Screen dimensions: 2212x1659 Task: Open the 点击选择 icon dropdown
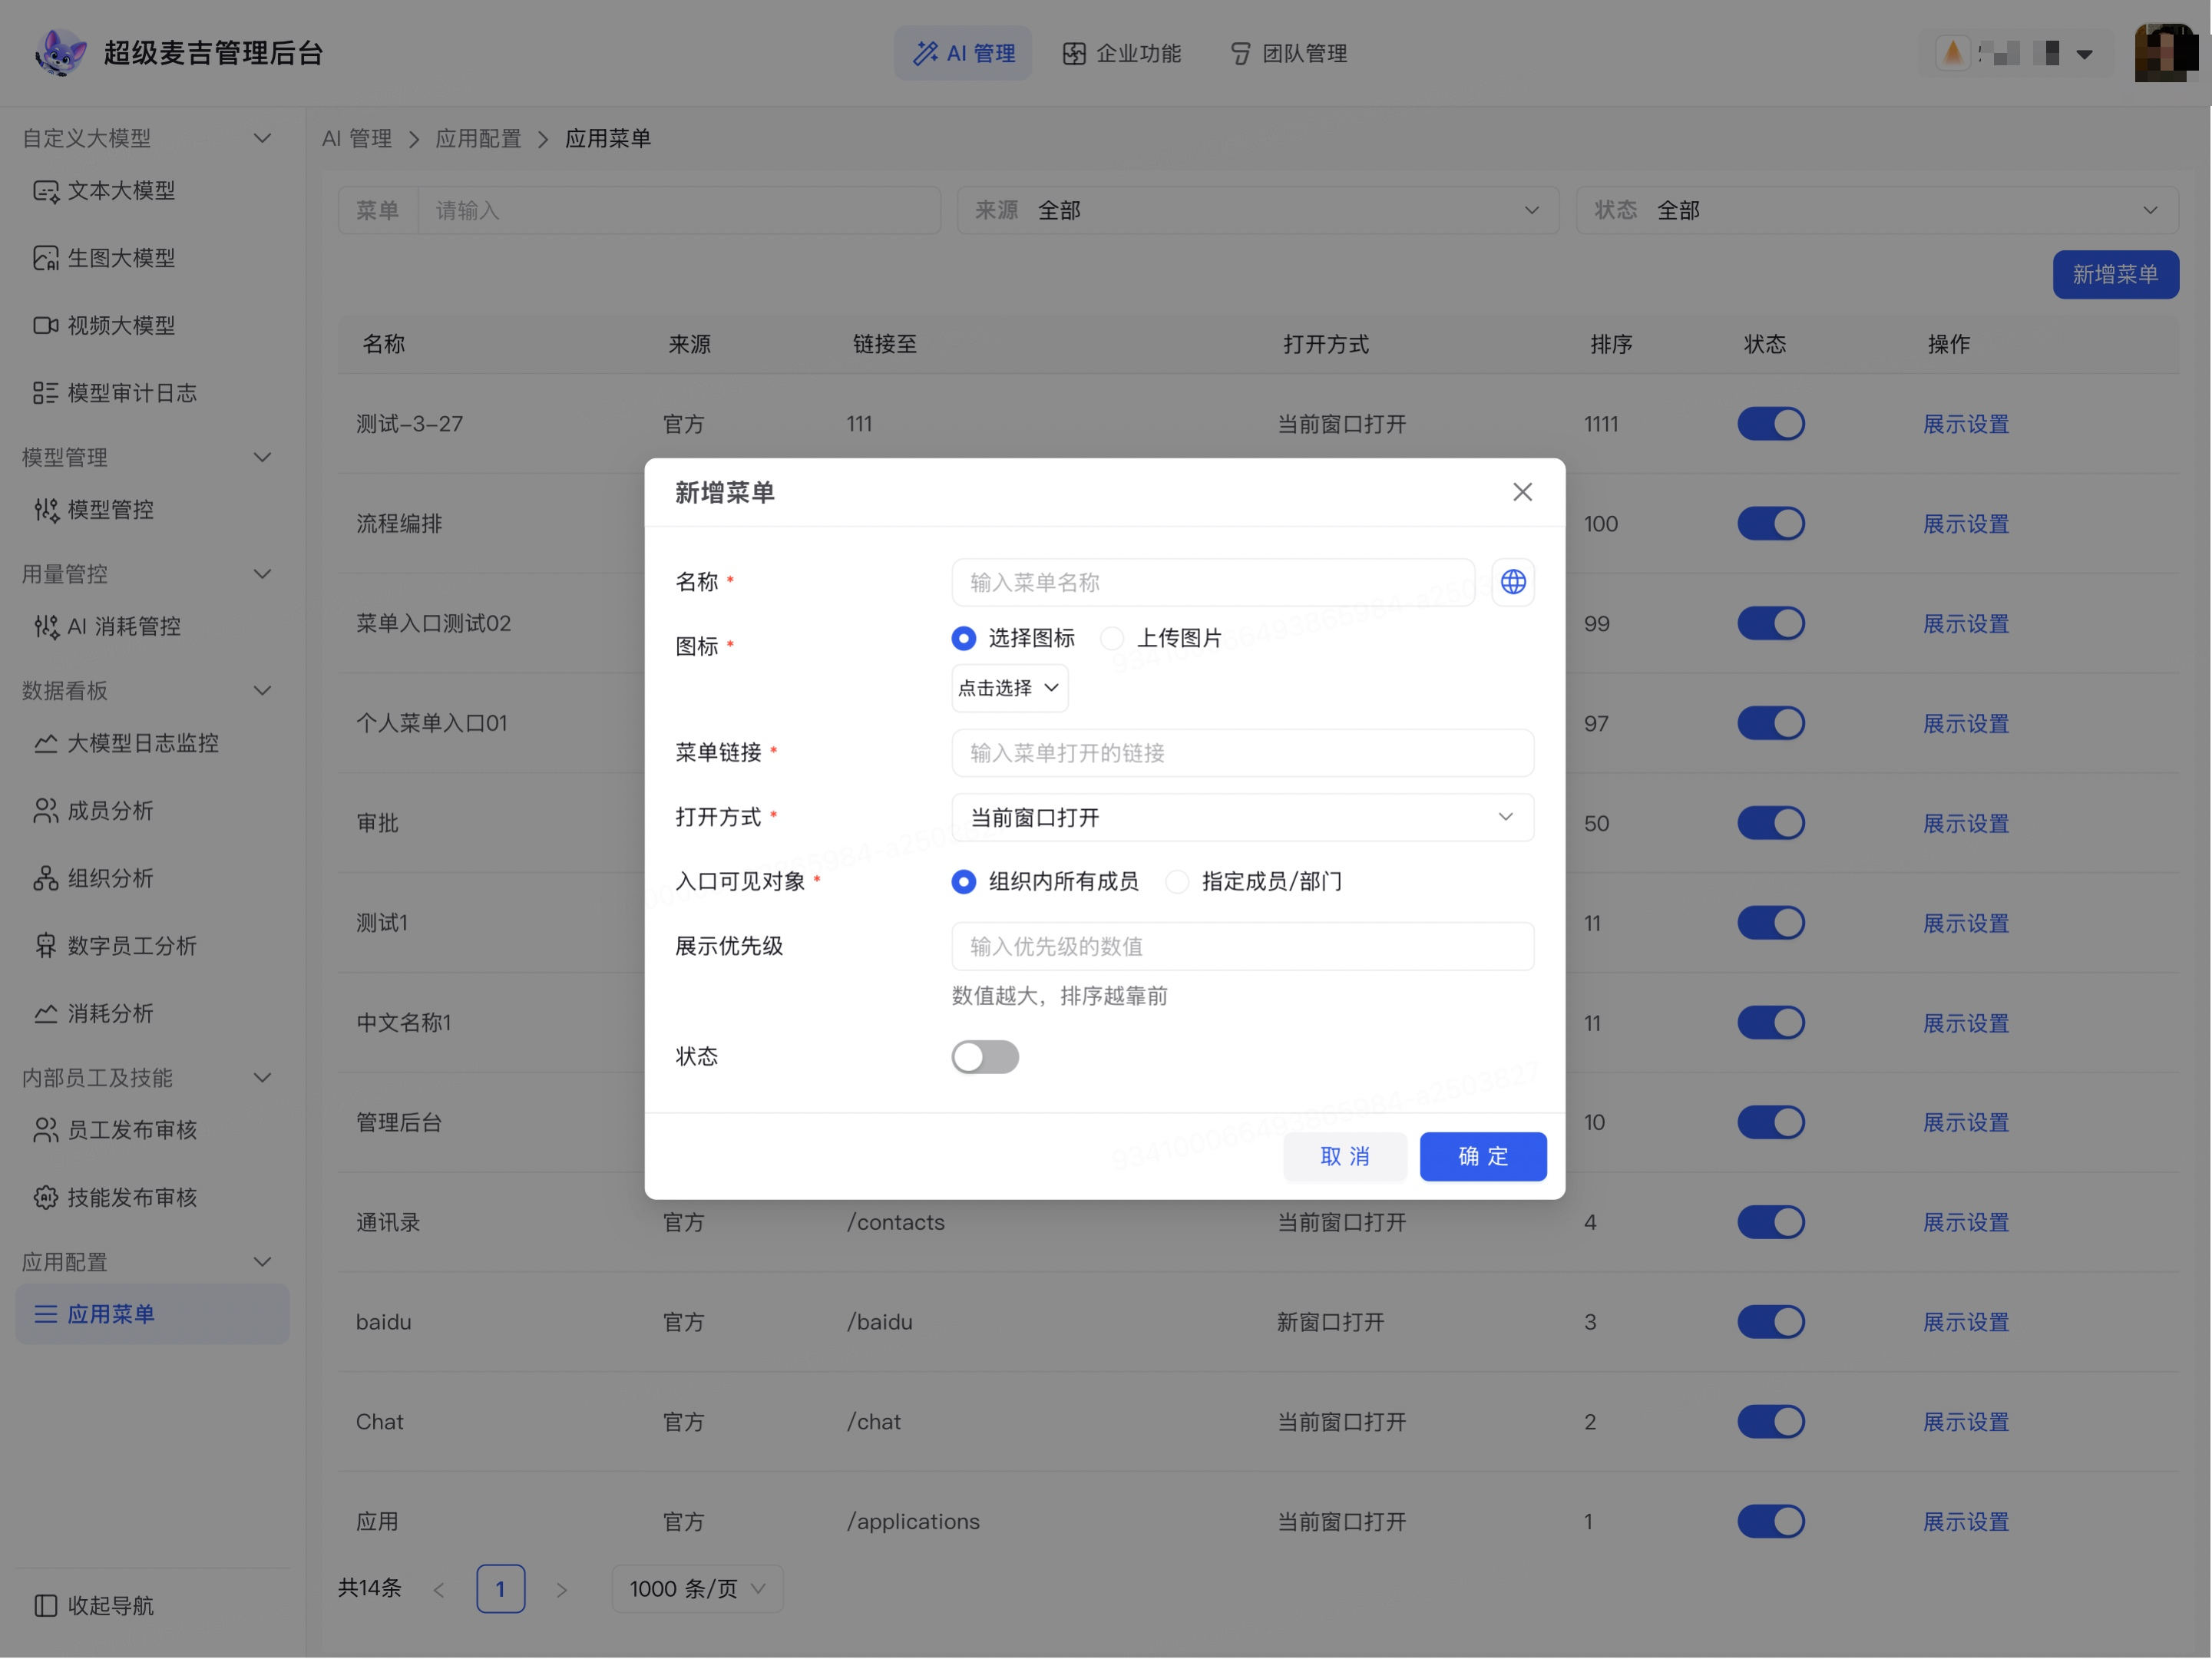[1009, 688]
